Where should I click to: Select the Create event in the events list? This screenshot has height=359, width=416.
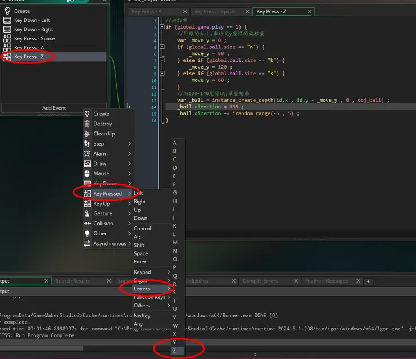(x=54, y=11)
